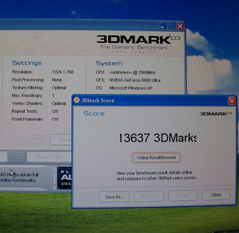Click the System heading
The height and width of the screenshot is (233, 239).
[109, 63]
